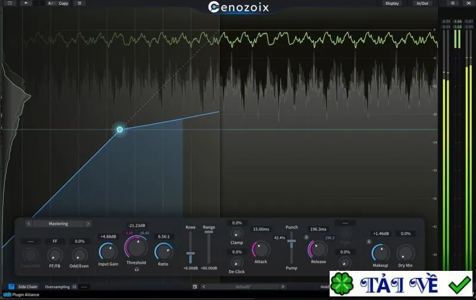Toggle the auto release A button

[306, 237]
